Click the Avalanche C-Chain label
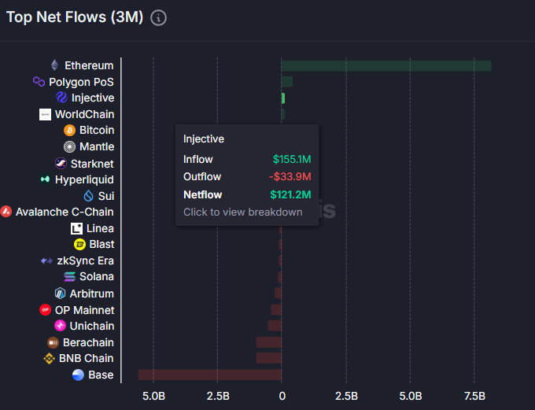This screenshot has height=410, width=535. [65, 212]
